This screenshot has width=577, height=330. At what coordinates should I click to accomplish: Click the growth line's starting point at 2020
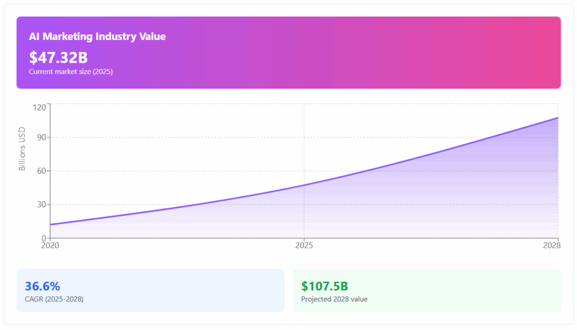coord(51,225)
